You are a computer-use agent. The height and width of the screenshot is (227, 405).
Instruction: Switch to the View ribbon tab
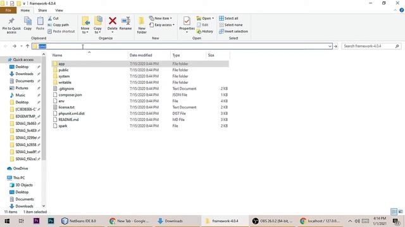pyautogui.click(x=59, y=10)
